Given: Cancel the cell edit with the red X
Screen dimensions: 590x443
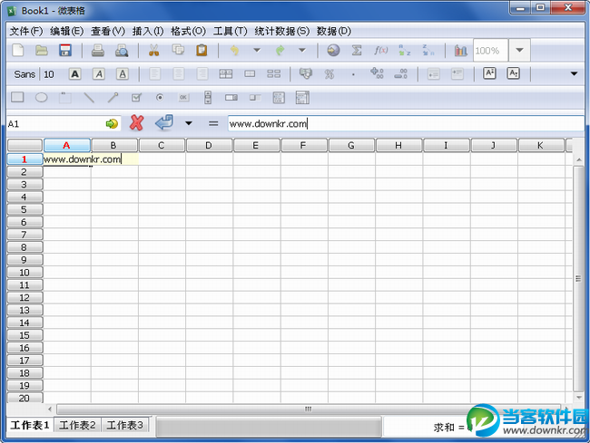Looking at the screenshot, I should tap(136, 123).
